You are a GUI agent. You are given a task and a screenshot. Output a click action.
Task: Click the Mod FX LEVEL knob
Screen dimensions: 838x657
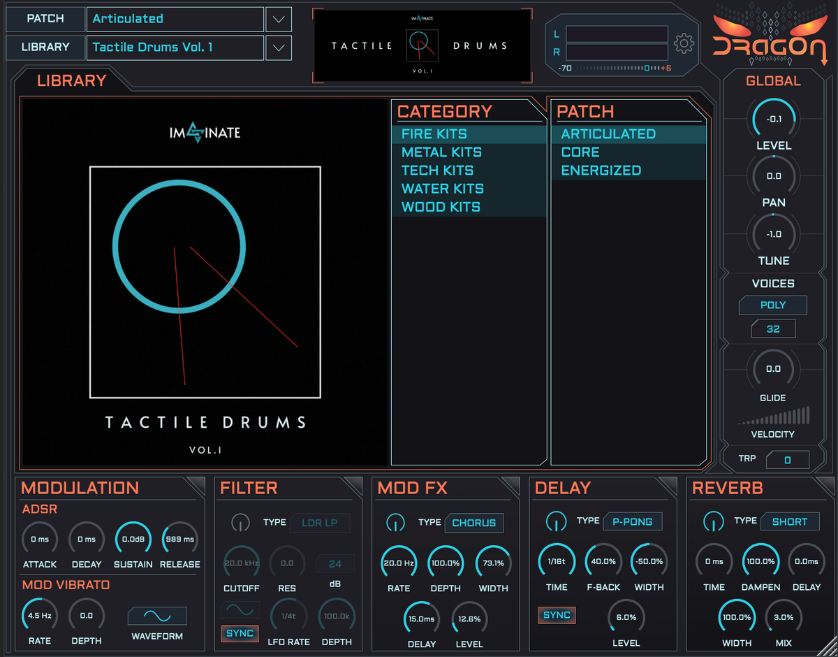click(469, 619)
